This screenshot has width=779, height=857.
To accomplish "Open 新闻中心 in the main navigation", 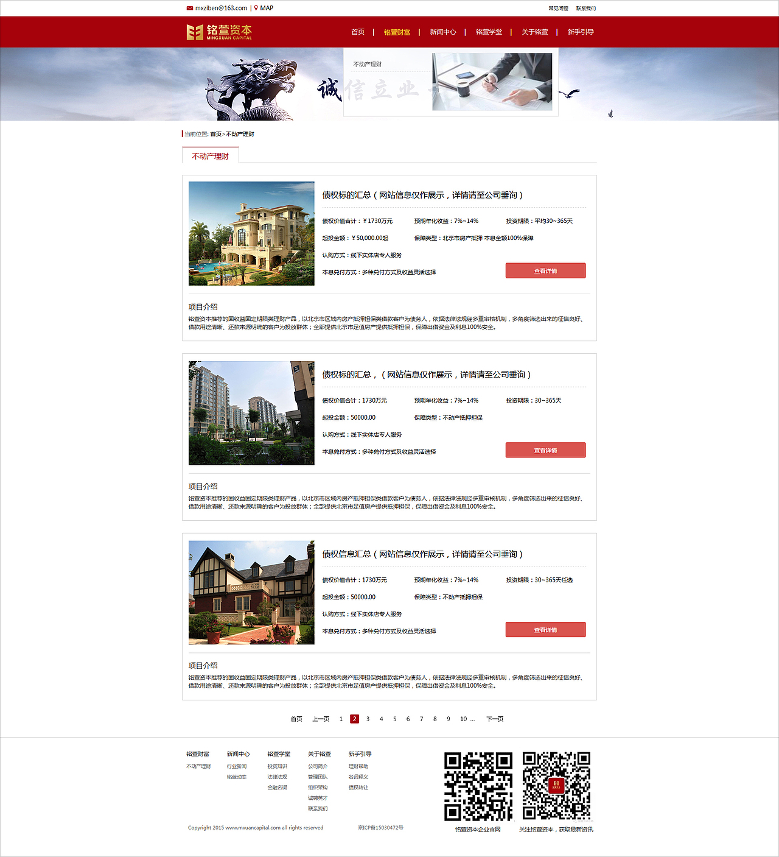I will tap(443, 32).
